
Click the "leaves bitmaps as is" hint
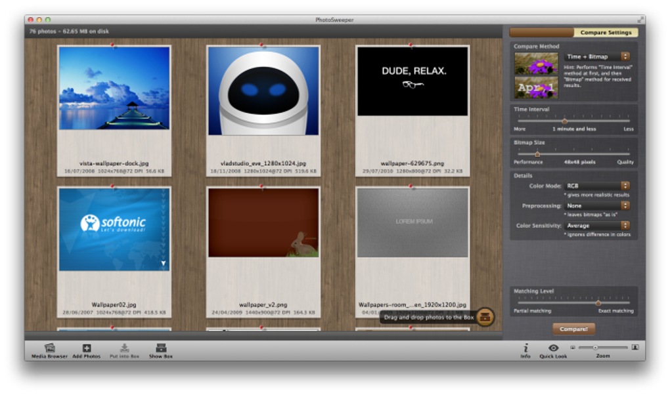pos(591,215)
